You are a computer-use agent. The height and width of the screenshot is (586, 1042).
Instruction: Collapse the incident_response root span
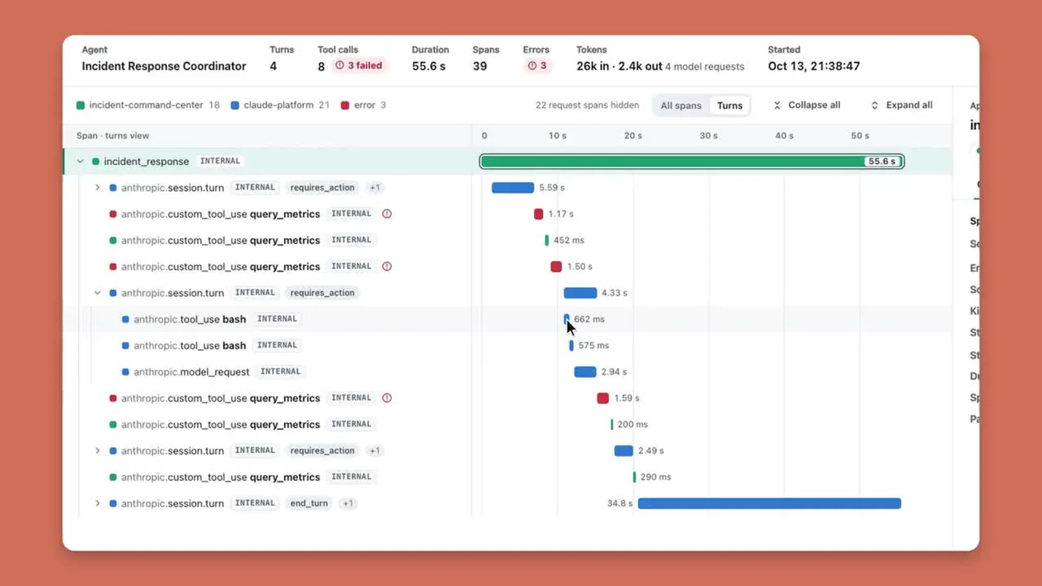point(80,161)
